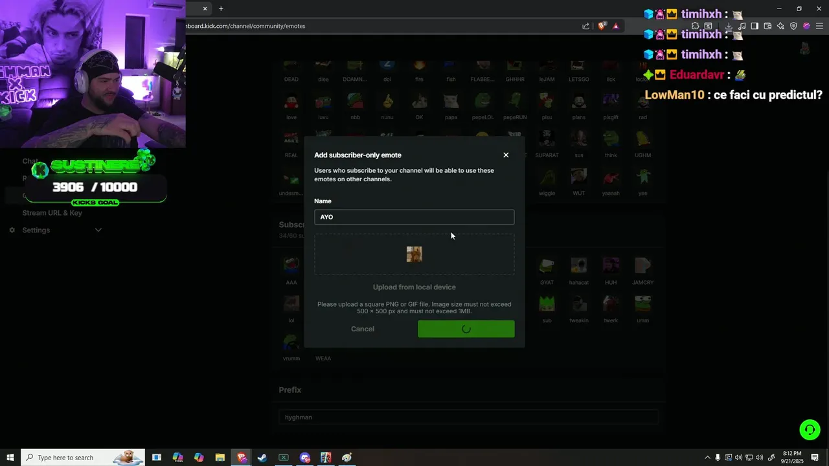Image resolution: width=829 pixels, height=466 pixels.
Task: Click the green loading submit button
Action: click(x=466, y=329)
